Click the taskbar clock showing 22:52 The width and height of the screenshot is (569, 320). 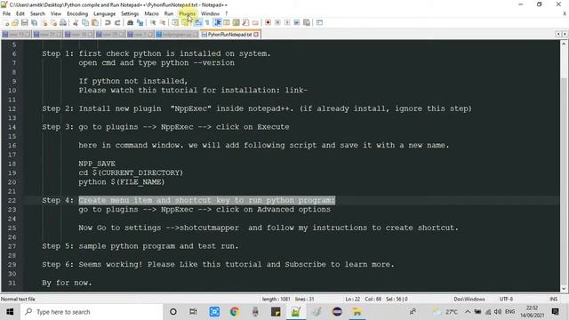point(532,312)
